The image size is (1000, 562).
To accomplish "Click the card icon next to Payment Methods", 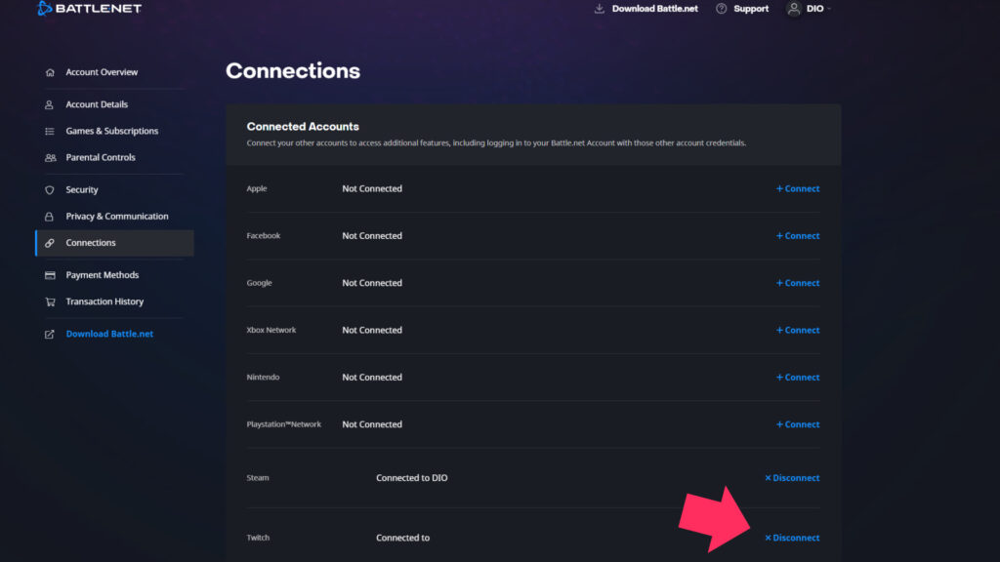I will pyautogui.click(x=49, y=274).
